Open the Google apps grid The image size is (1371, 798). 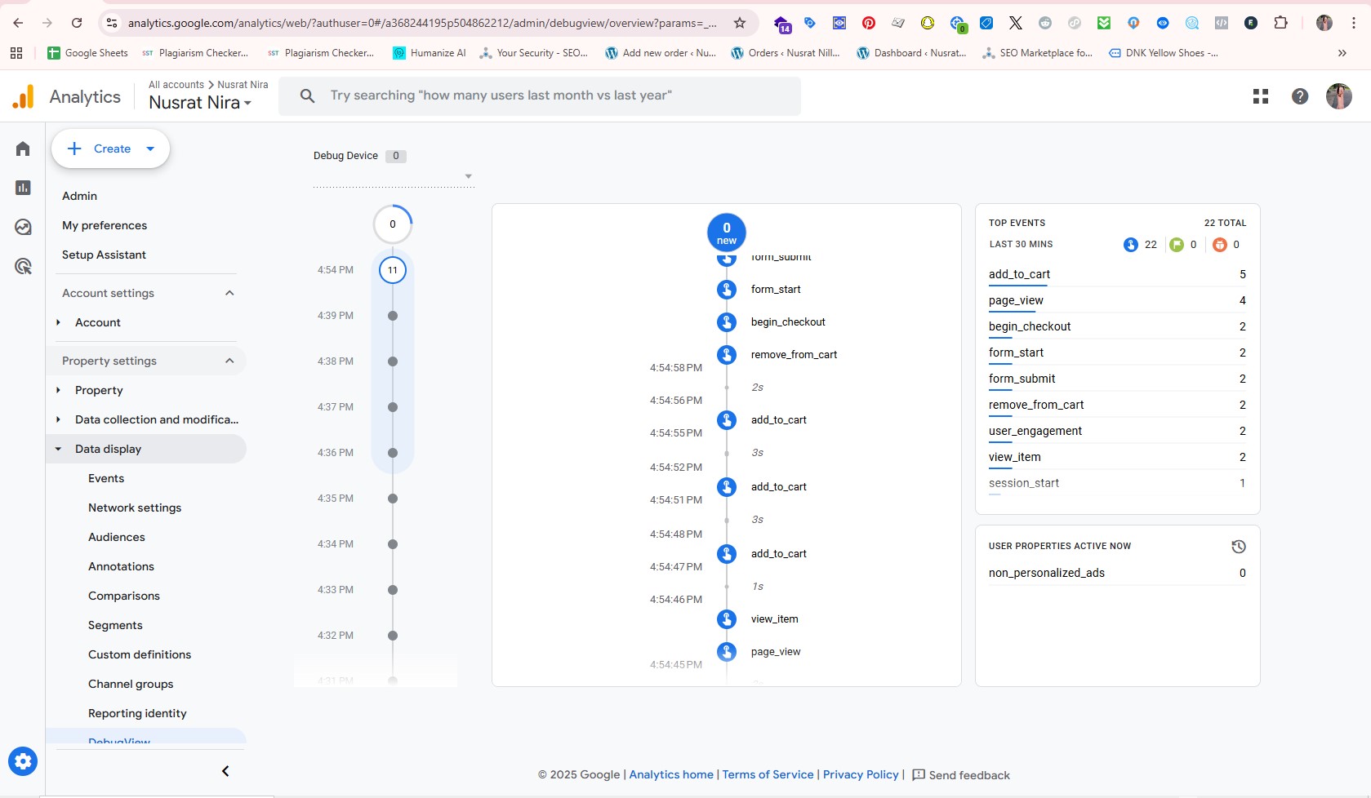pos(1260,95)
